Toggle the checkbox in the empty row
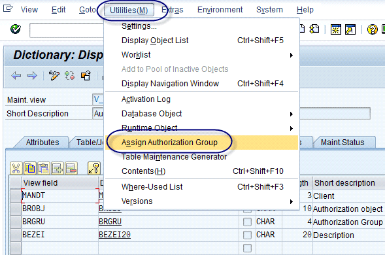This screenshot has width=385, height=255. pyautogui.click(x=247, y=248)
